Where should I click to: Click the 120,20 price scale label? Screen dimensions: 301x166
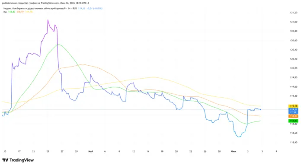pos(294,59)
